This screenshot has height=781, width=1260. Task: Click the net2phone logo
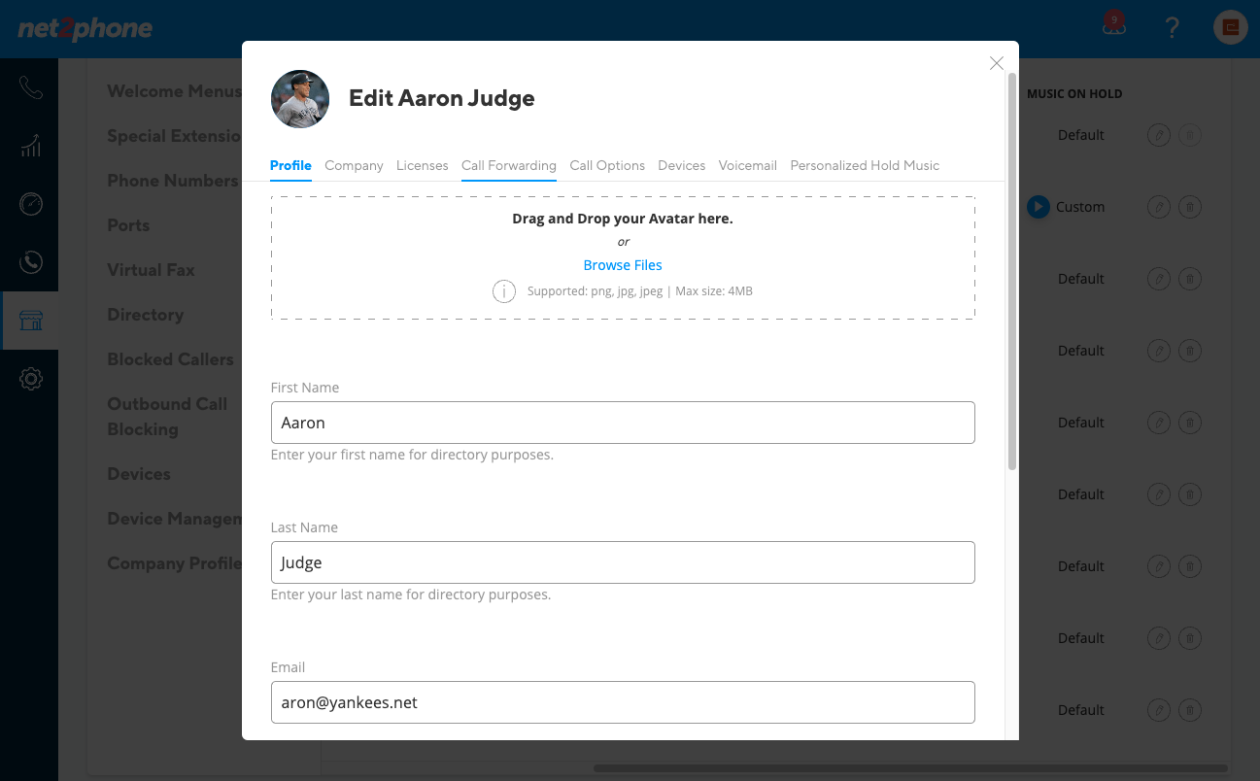[x=85, y=28]
